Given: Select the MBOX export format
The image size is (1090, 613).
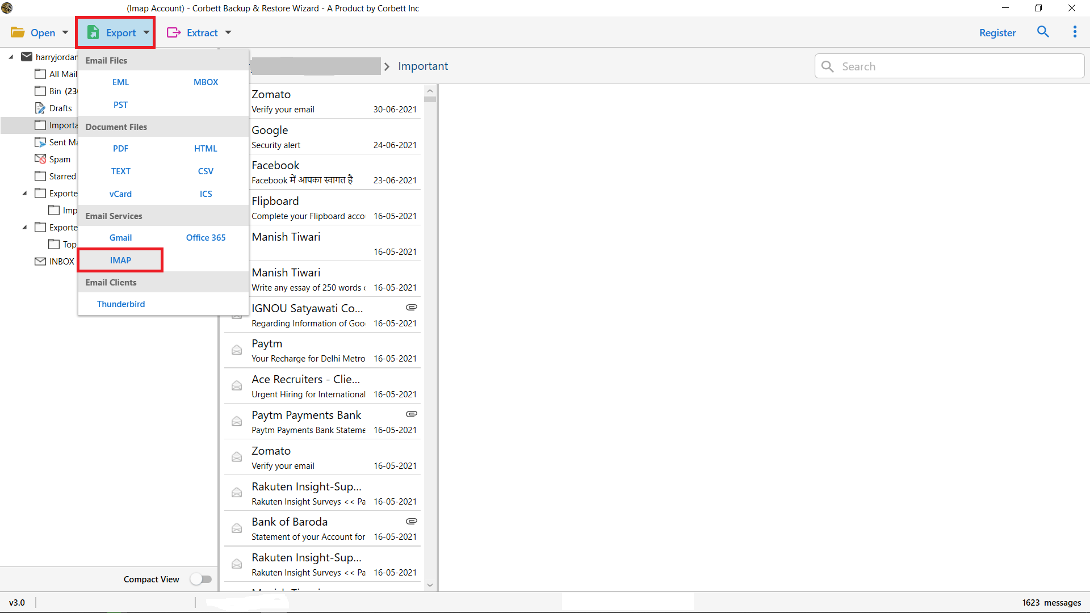Looking at the screenshot, I should (206, 81).
